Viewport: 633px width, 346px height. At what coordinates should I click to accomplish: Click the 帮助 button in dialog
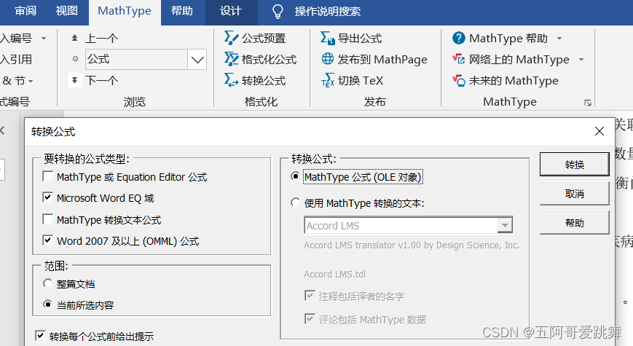(x=575, y=223)
